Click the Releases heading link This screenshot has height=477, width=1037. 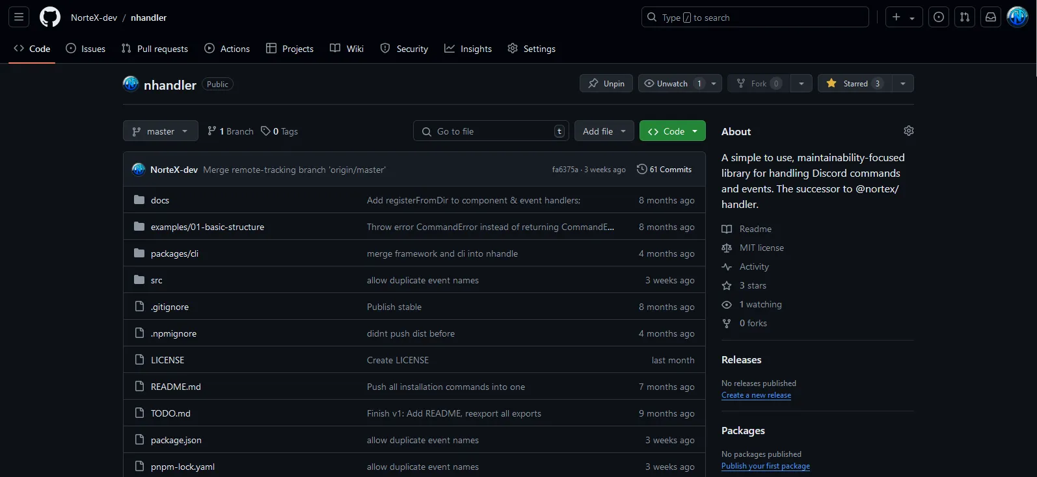coord(741,359)
